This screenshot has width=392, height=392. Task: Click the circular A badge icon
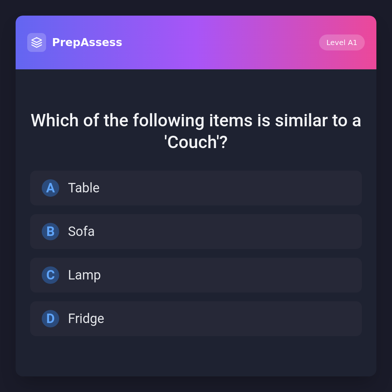[50, 188]
